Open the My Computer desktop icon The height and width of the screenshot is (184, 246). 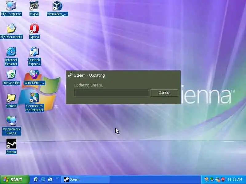[11, 6]
